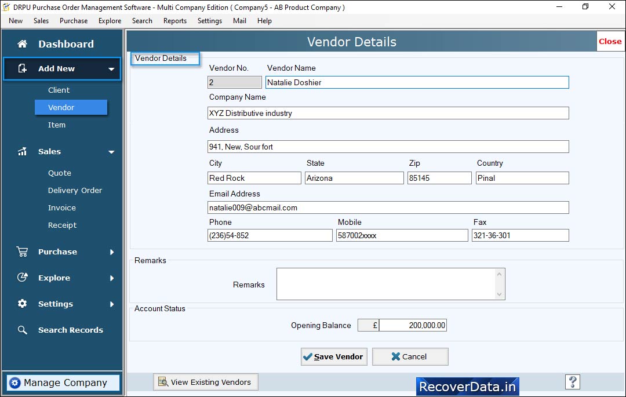
Task: Click the Opening Balance amount field
Action: (413, 325)
